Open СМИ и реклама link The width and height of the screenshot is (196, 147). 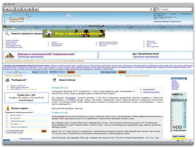click(x=153, y=47)
